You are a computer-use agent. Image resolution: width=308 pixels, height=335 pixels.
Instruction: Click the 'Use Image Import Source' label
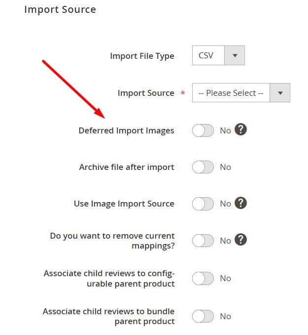[x=124, y=204]
